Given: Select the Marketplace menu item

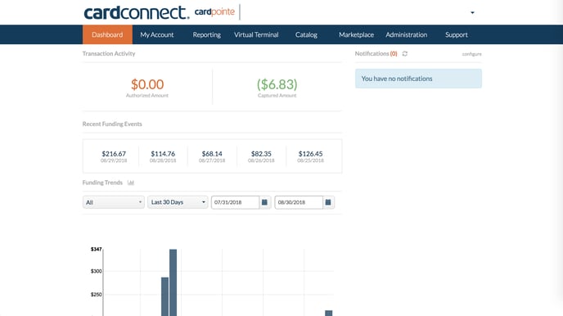Looking at the screenshot, I should (356, 35).
